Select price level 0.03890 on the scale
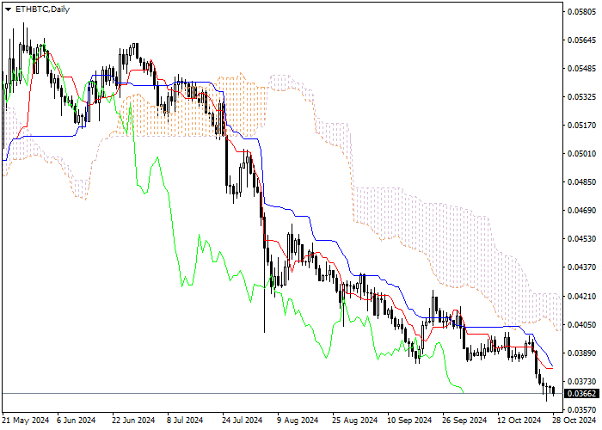 (x=581, y=353)
